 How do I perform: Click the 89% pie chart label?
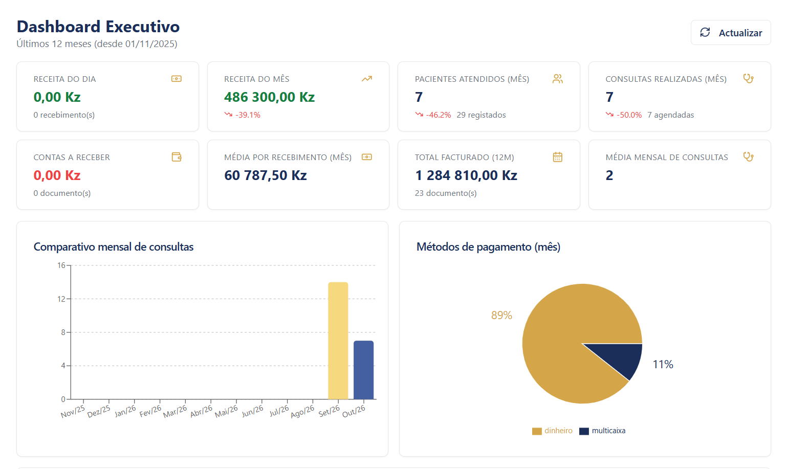(501, 316)
